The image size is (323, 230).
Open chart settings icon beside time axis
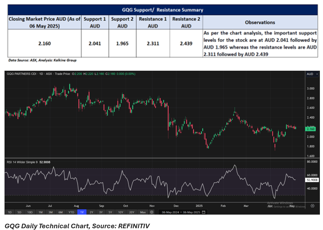point(313,206)
